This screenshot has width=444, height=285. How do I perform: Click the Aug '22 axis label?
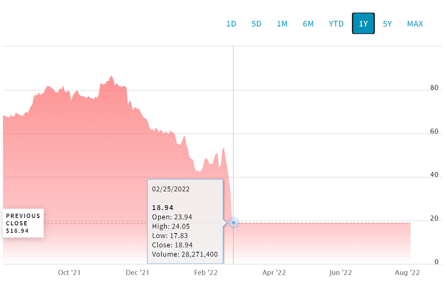click(408, 273)
